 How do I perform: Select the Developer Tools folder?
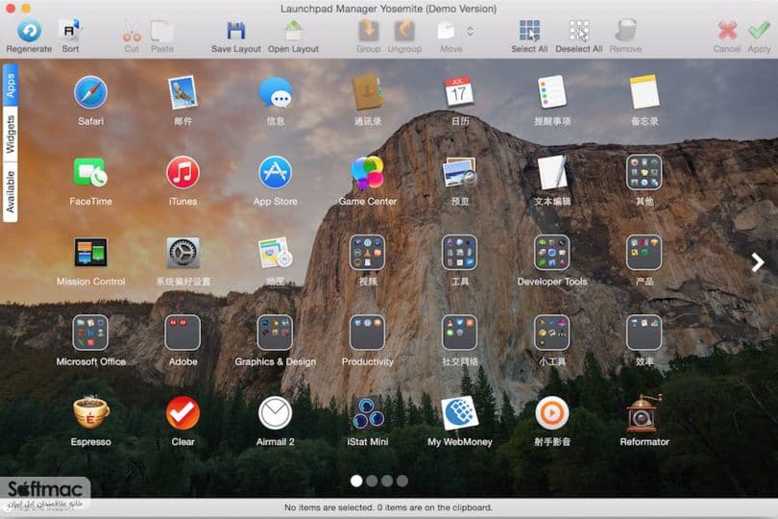point(551,253)
